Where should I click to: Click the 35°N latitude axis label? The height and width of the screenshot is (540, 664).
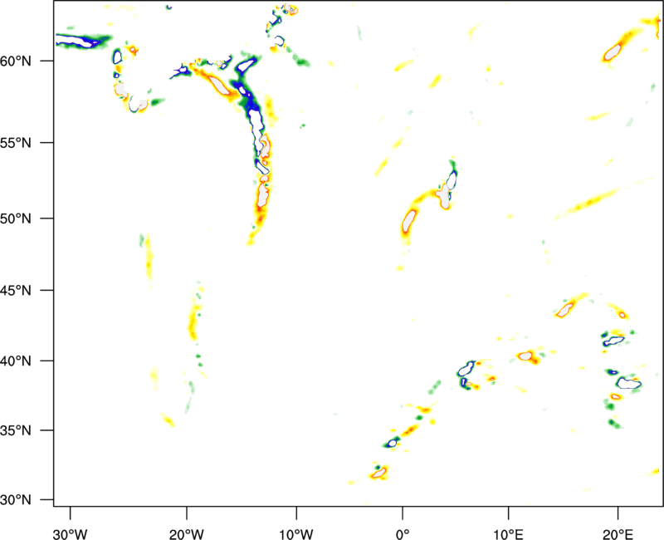tap(16, 430)
